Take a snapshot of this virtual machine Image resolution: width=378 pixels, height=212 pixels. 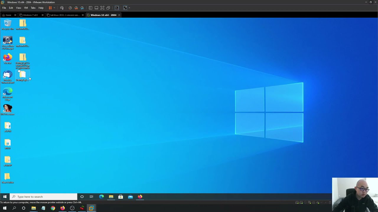coord(70,8)
